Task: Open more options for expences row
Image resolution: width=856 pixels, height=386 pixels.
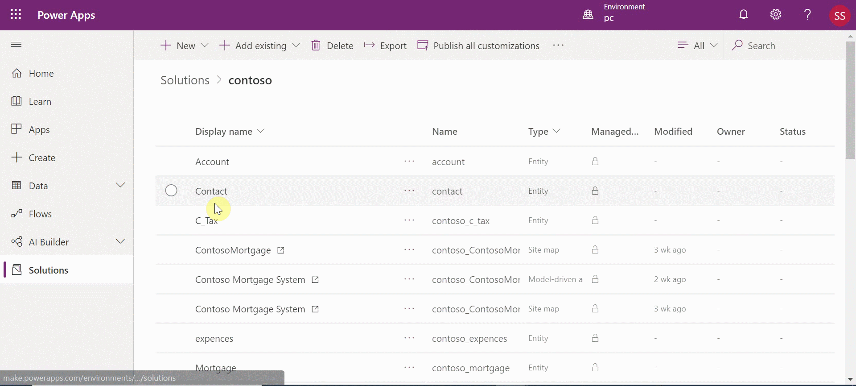Action: point(409,338)
